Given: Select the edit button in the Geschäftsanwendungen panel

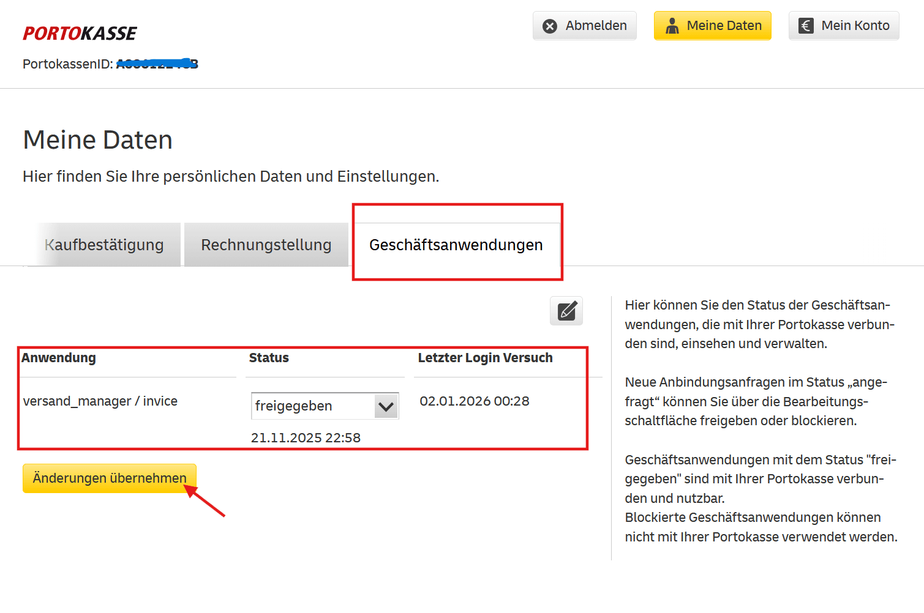Looking at the screenshot, I should 566,311.
